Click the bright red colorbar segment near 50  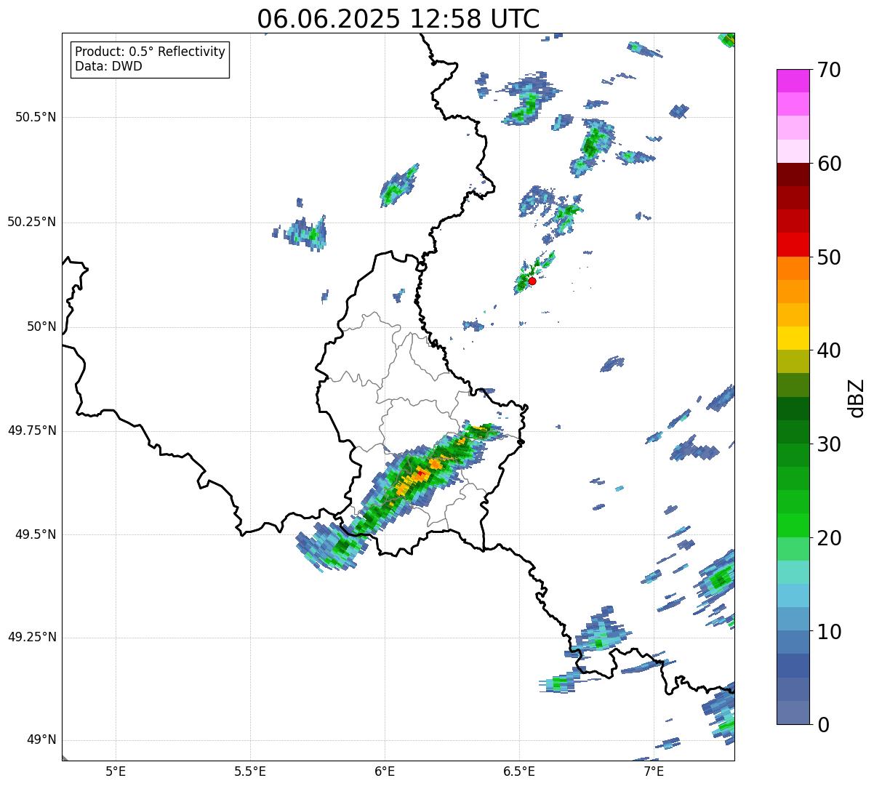(x=793, y=245)
